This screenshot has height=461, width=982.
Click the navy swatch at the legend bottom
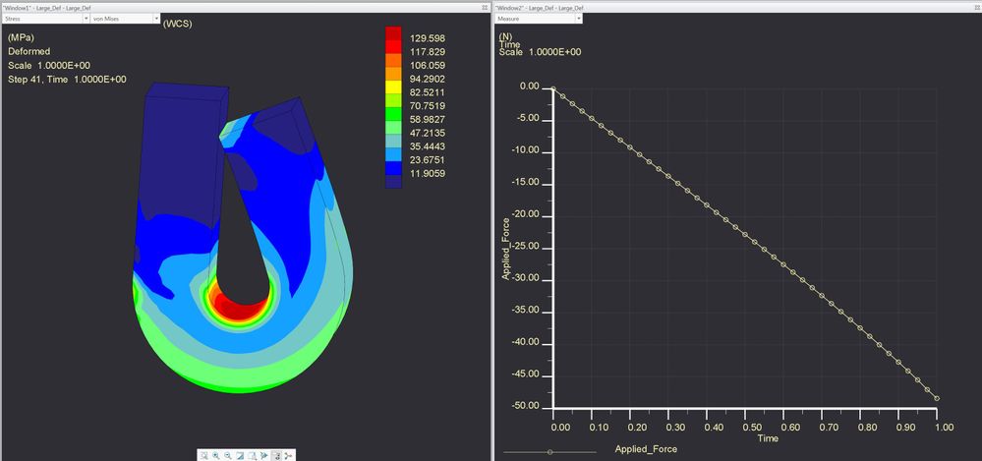tap(393, 181)
